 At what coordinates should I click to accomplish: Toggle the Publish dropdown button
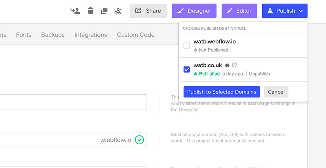(x=285, y=11)
